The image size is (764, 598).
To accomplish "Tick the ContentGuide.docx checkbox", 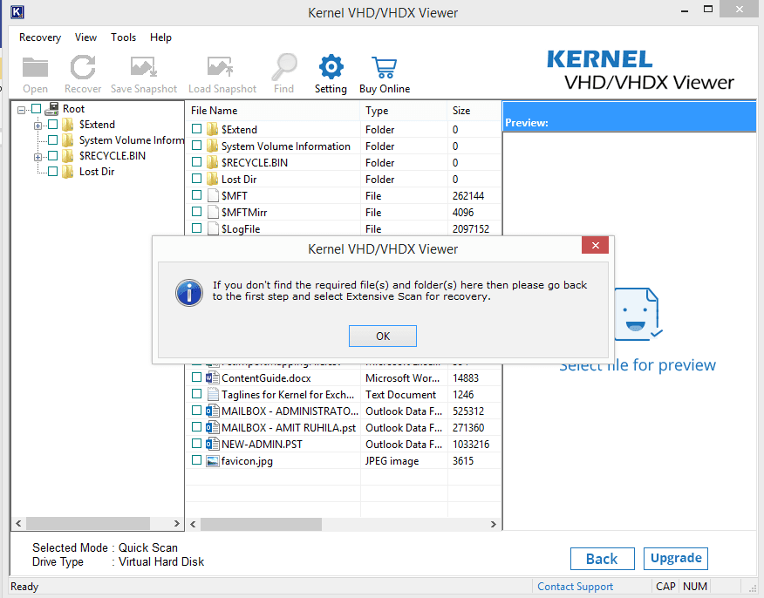I will pos(196,378).
